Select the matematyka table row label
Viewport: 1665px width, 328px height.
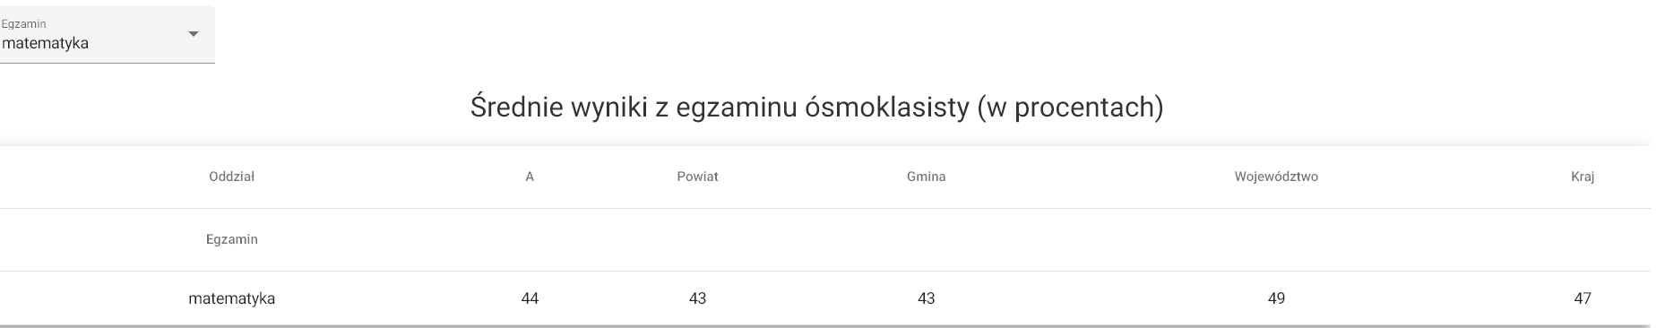point(232,298)
